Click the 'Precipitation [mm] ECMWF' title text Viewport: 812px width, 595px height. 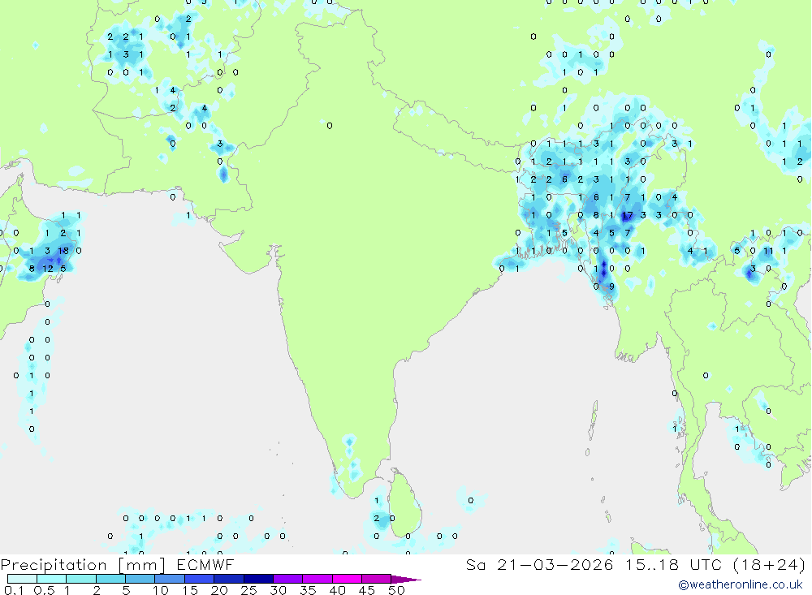pos(118,564)
